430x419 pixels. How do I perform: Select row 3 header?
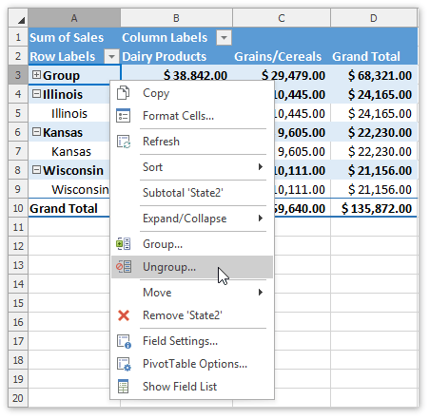click(x=18, y=75)
